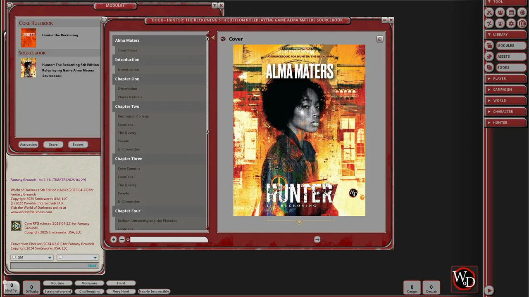Set difficulty to Routine
The width and height of the screenshot is (529, 297).
(57, 283)
